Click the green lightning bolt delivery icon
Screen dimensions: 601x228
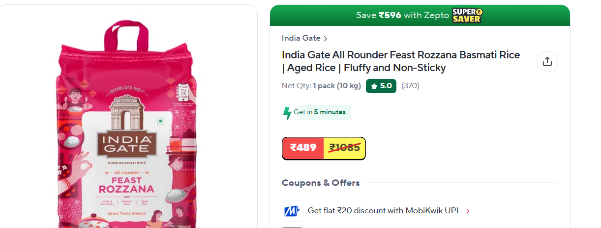pos(287,113)
